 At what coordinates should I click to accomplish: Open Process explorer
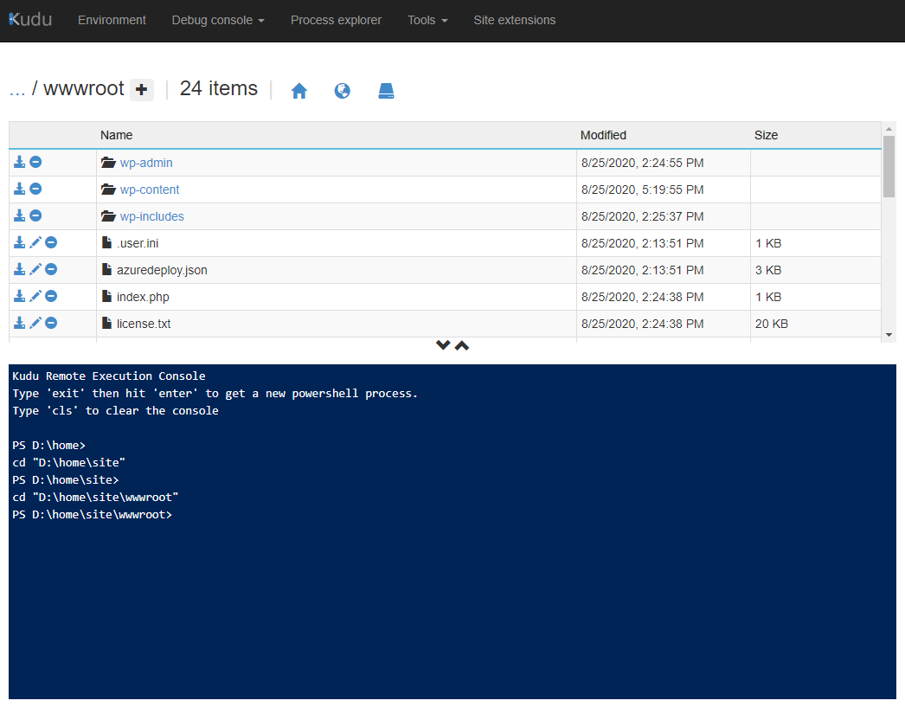(x=336, y=20)
